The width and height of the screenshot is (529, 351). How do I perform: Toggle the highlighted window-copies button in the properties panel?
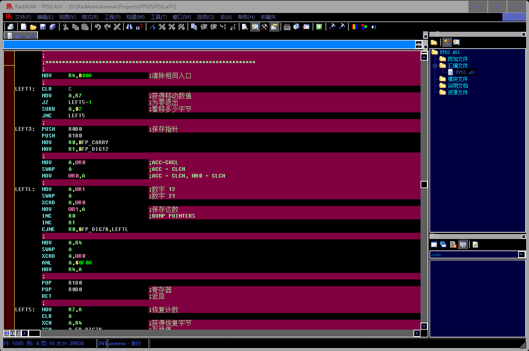pos(463,244)
